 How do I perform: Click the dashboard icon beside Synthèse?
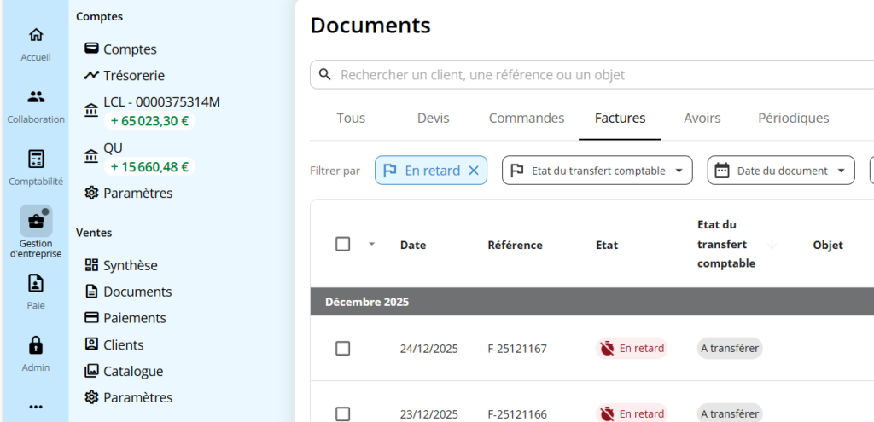coord(90,265)
